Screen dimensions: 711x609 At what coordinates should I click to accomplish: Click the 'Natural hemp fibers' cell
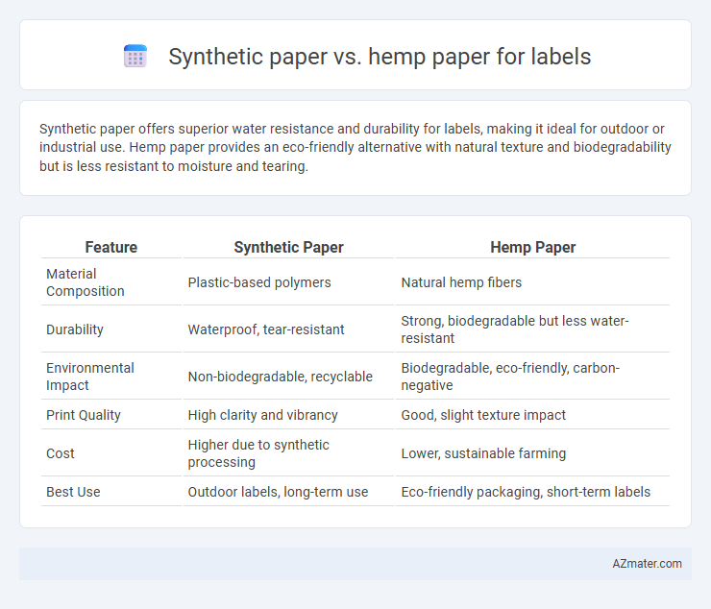pos(533,282)
